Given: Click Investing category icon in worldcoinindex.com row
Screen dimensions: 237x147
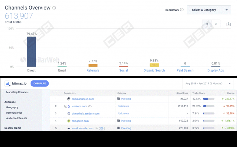Looking at the screenshot, I should click(119, 128).
